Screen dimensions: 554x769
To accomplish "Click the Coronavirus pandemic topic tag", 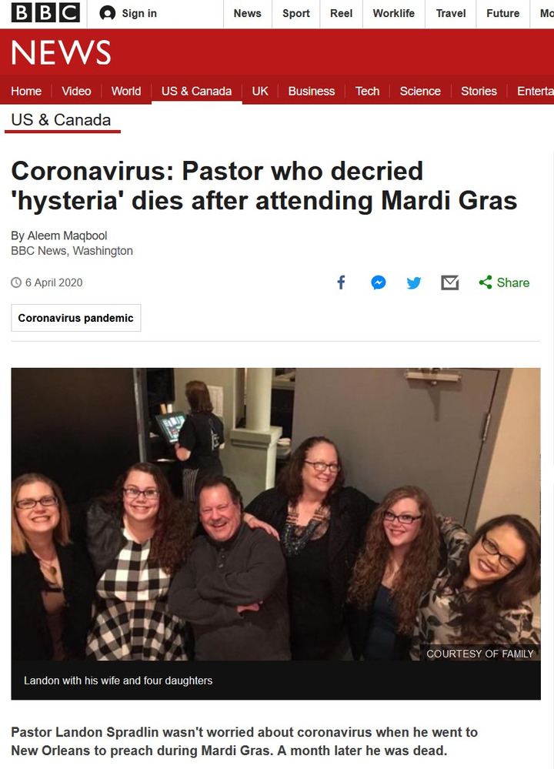I will point(75,318).
